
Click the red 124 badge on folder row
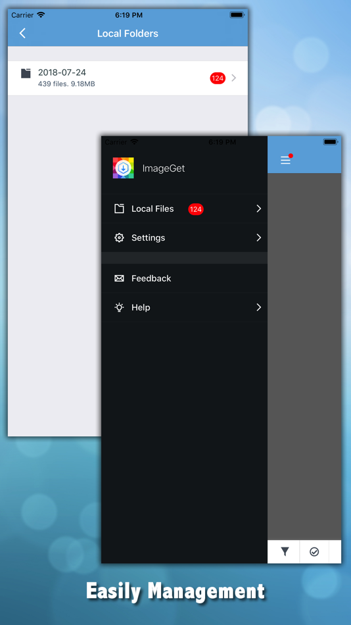218,78
